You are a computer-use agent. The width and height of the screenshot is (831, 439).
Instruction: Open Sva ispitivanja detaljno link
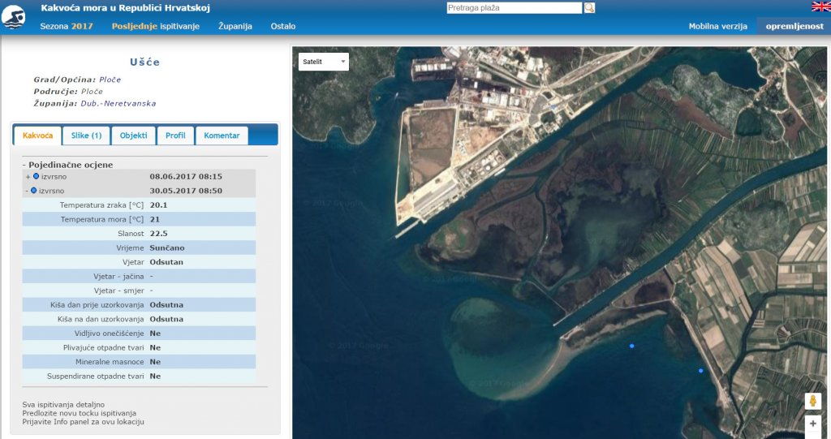pyautogui.click(x=63, y=404)
